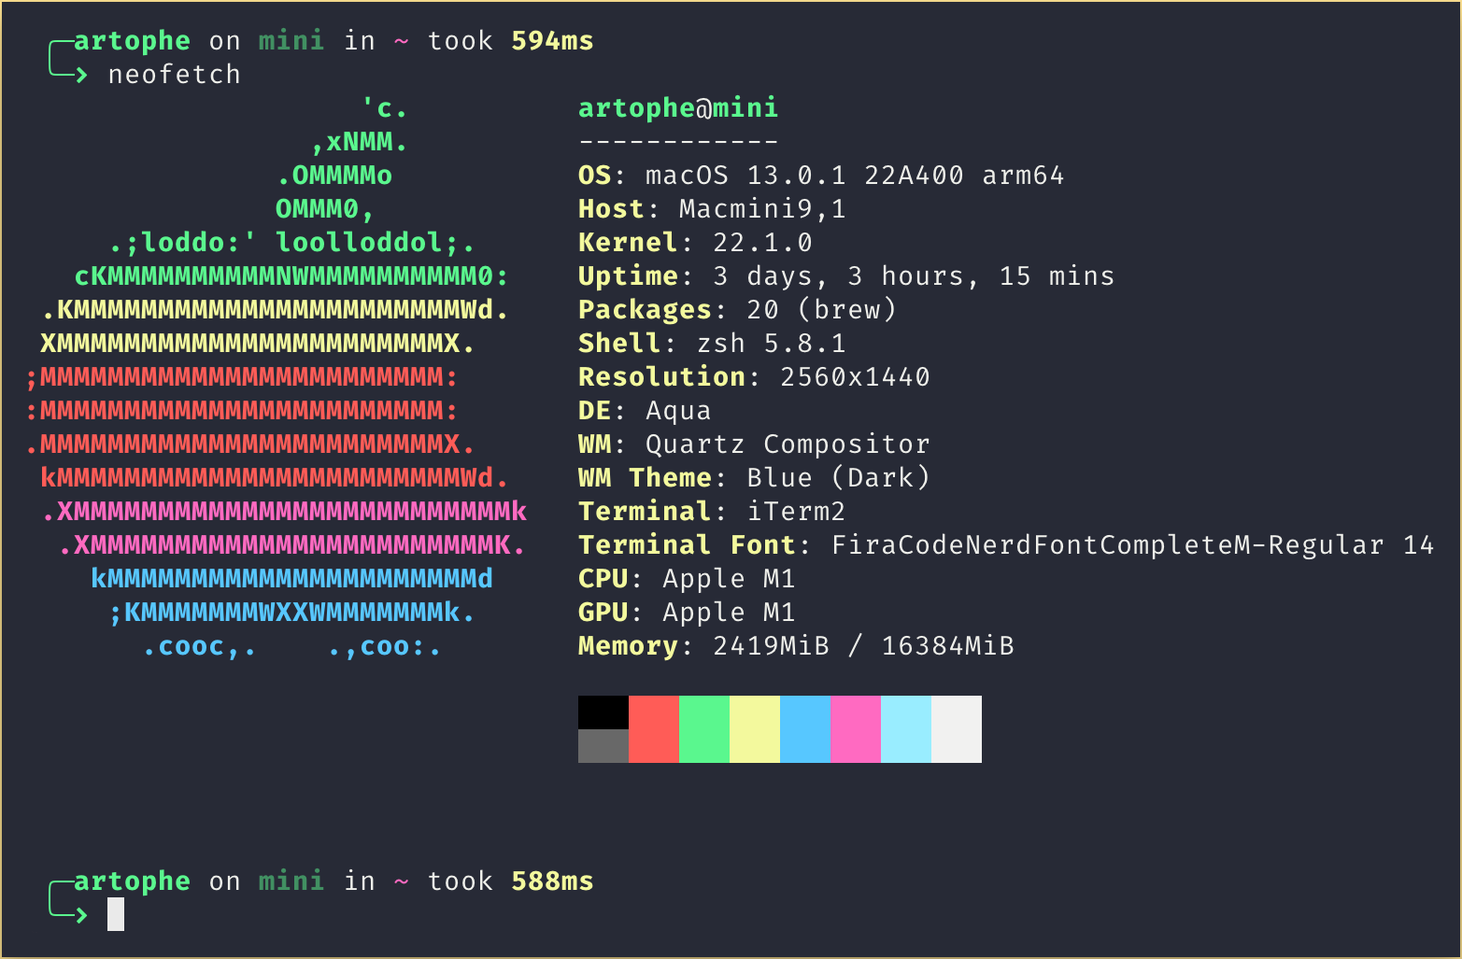Click the 'Terminal Font: FiraCodeNerdFontCompleteM-Regular 14' line
The height and width of the screenshot is (959, 1462).
coord(1006,545)
